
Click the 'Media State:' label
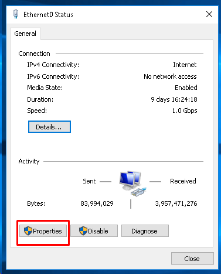pyautogui.click(x=45, y=88)
